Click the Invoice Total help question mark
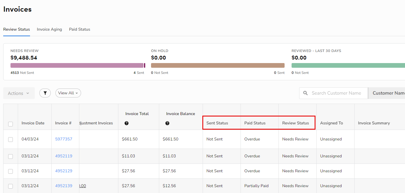 click(x=127, y=123)
